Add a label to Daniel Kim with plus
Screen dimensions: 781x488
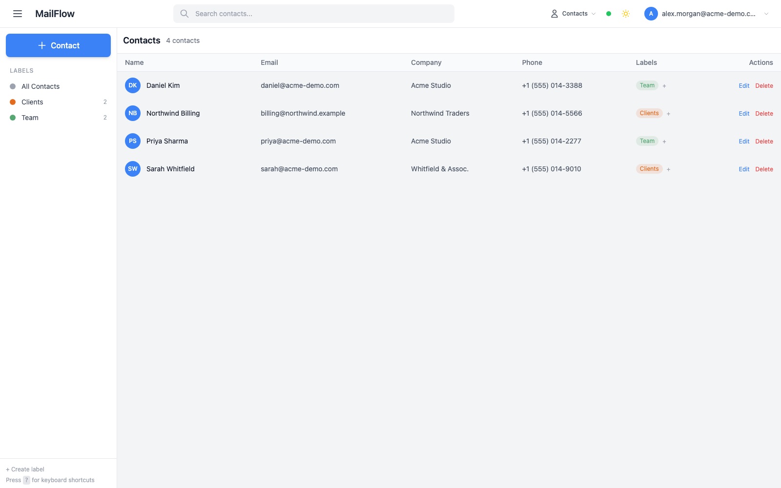[664, 86]
